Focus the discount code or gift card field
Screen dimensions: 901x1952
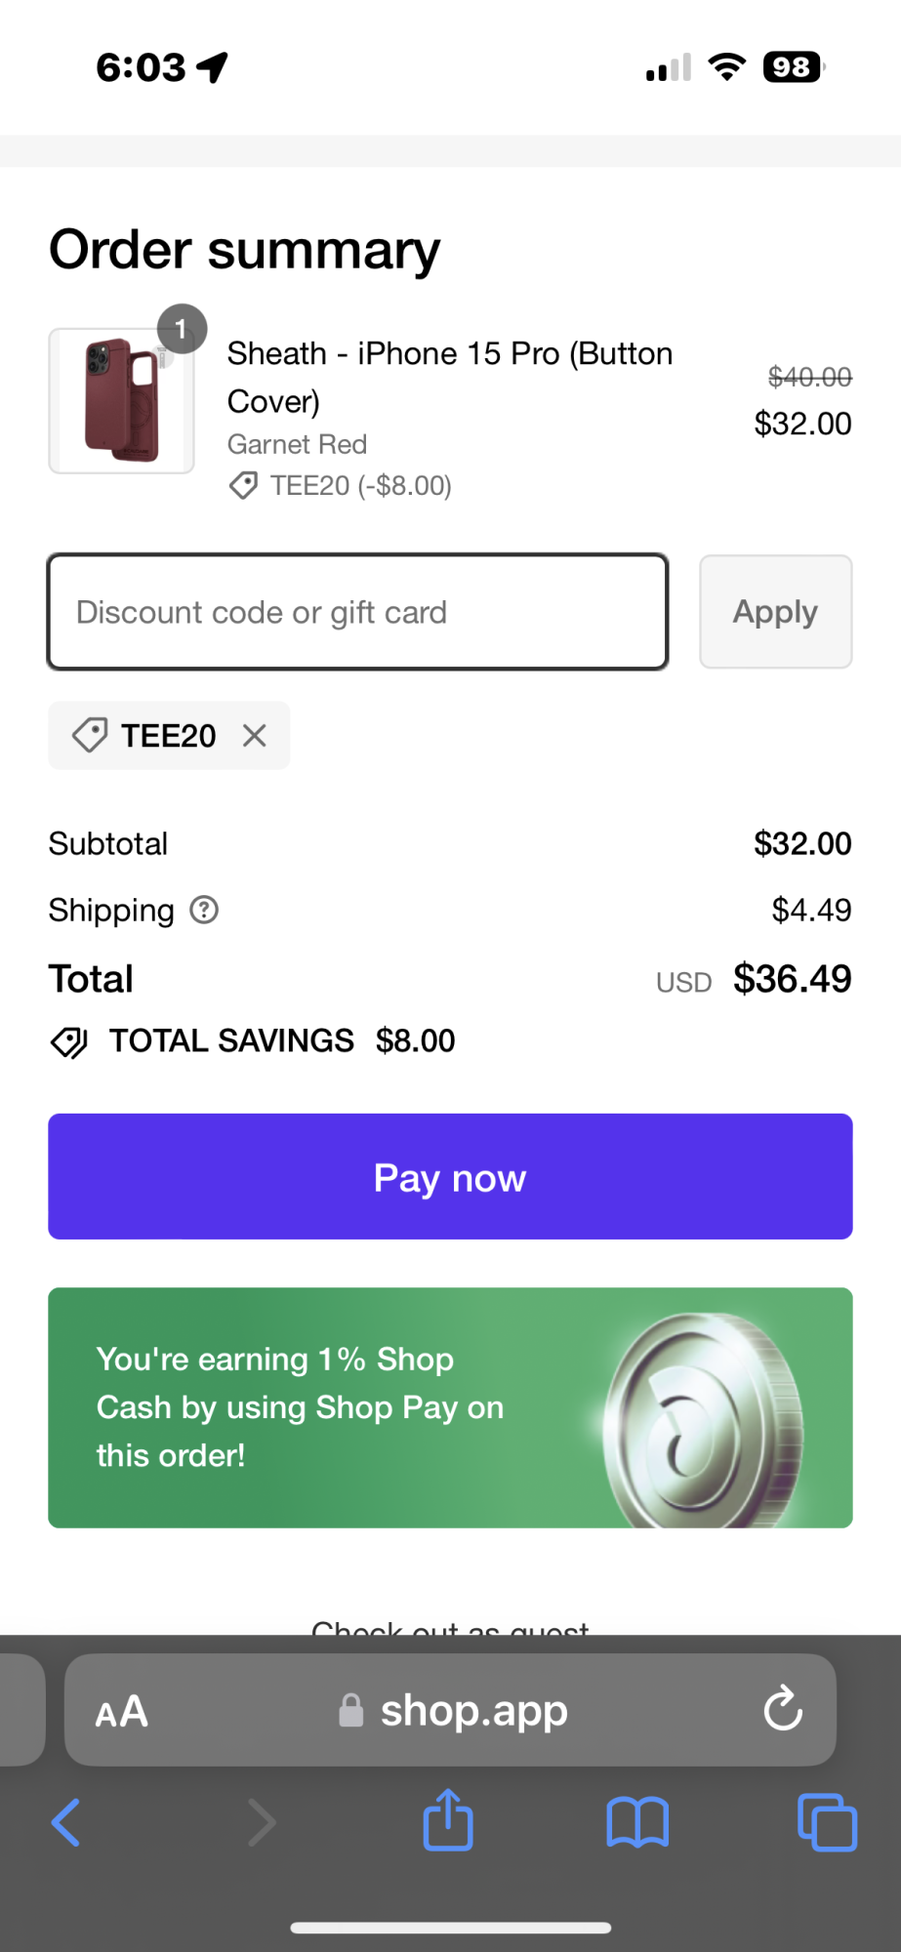point(357,612)
